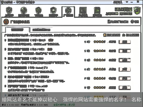143x107 pixels.
Task: Click the large green shield logo at top right
Action: click(137, 10)
